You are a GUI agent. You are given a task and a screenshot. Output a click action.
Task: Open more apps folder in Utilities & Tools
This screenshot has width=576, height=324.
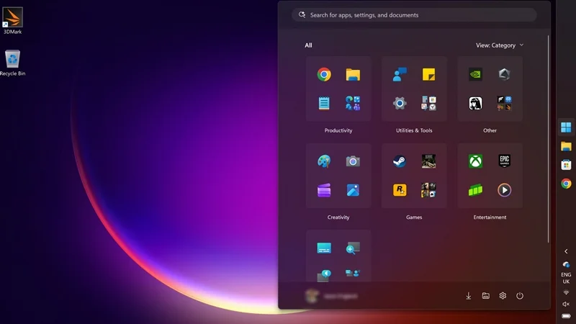coord(428,103)
